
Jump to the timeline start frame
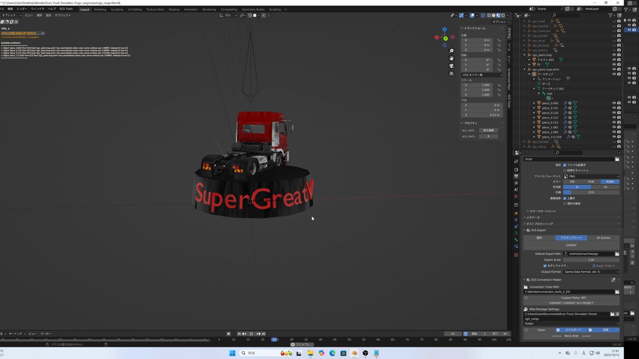(239, 334)
